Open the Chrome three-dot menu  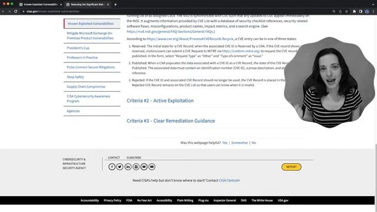coord(373,11)
